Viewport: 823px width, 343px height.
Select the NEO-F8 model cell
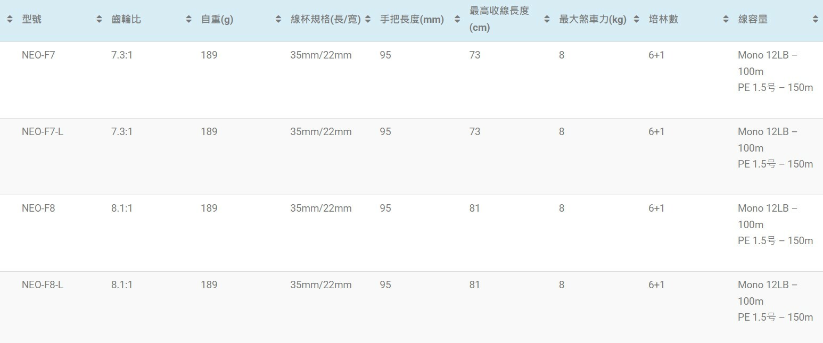pos(38,208)
